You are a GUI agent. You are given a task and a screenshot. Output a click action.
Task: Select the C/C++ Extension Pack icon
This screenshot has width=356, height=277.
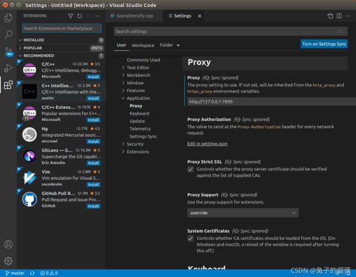coord(30,113)
